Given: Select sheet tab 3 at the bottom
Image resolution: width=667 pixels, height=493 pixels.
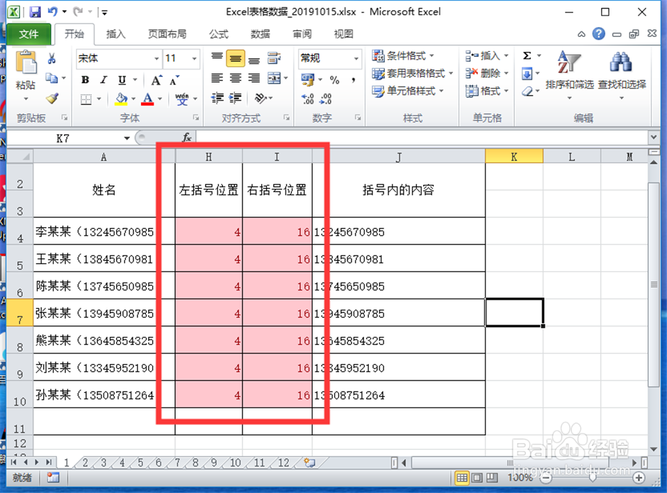Looking at the screenshot, I should [x=103, y=462].
